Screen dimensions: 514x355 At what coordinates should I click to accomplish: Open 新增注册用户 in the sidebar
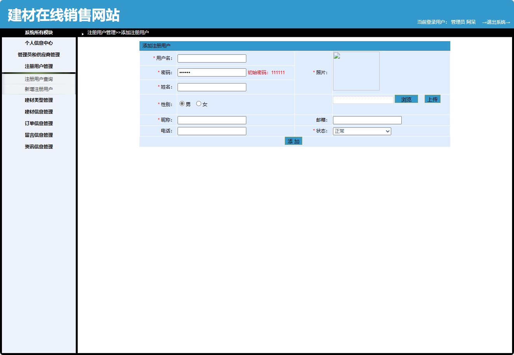click(x=38, y=89)
